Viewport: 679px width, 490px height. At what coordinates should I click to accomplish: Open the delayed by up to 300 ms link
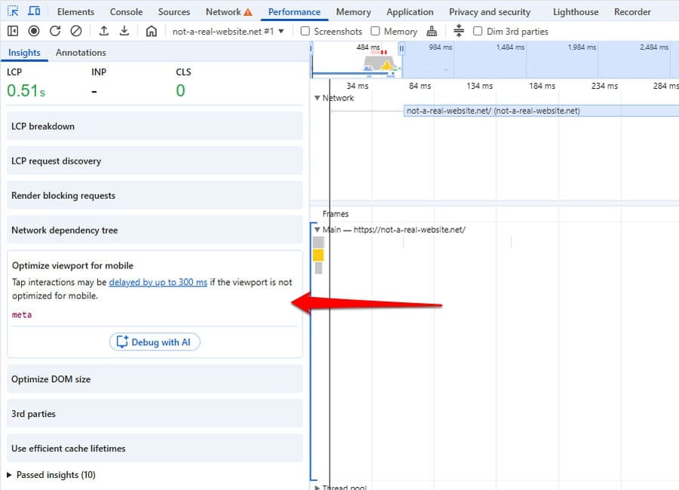pyautogui.click(x=157, y=282)
